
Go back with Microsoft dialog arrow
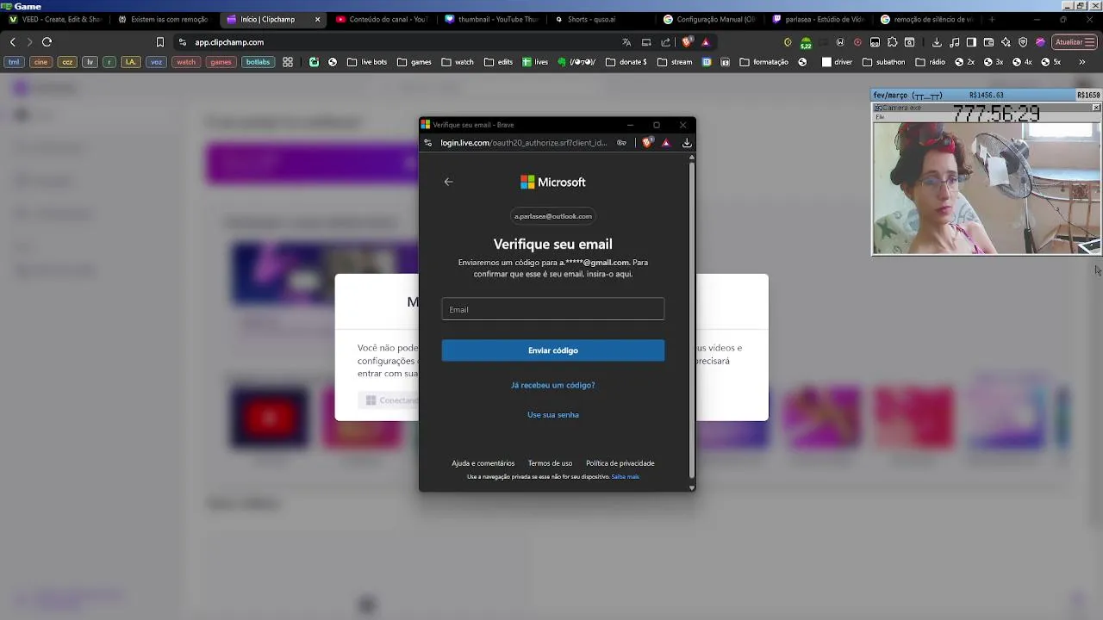click(448, 182)
